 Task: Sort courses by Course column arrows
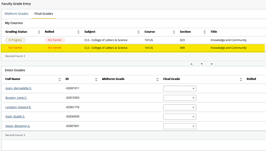174,32
